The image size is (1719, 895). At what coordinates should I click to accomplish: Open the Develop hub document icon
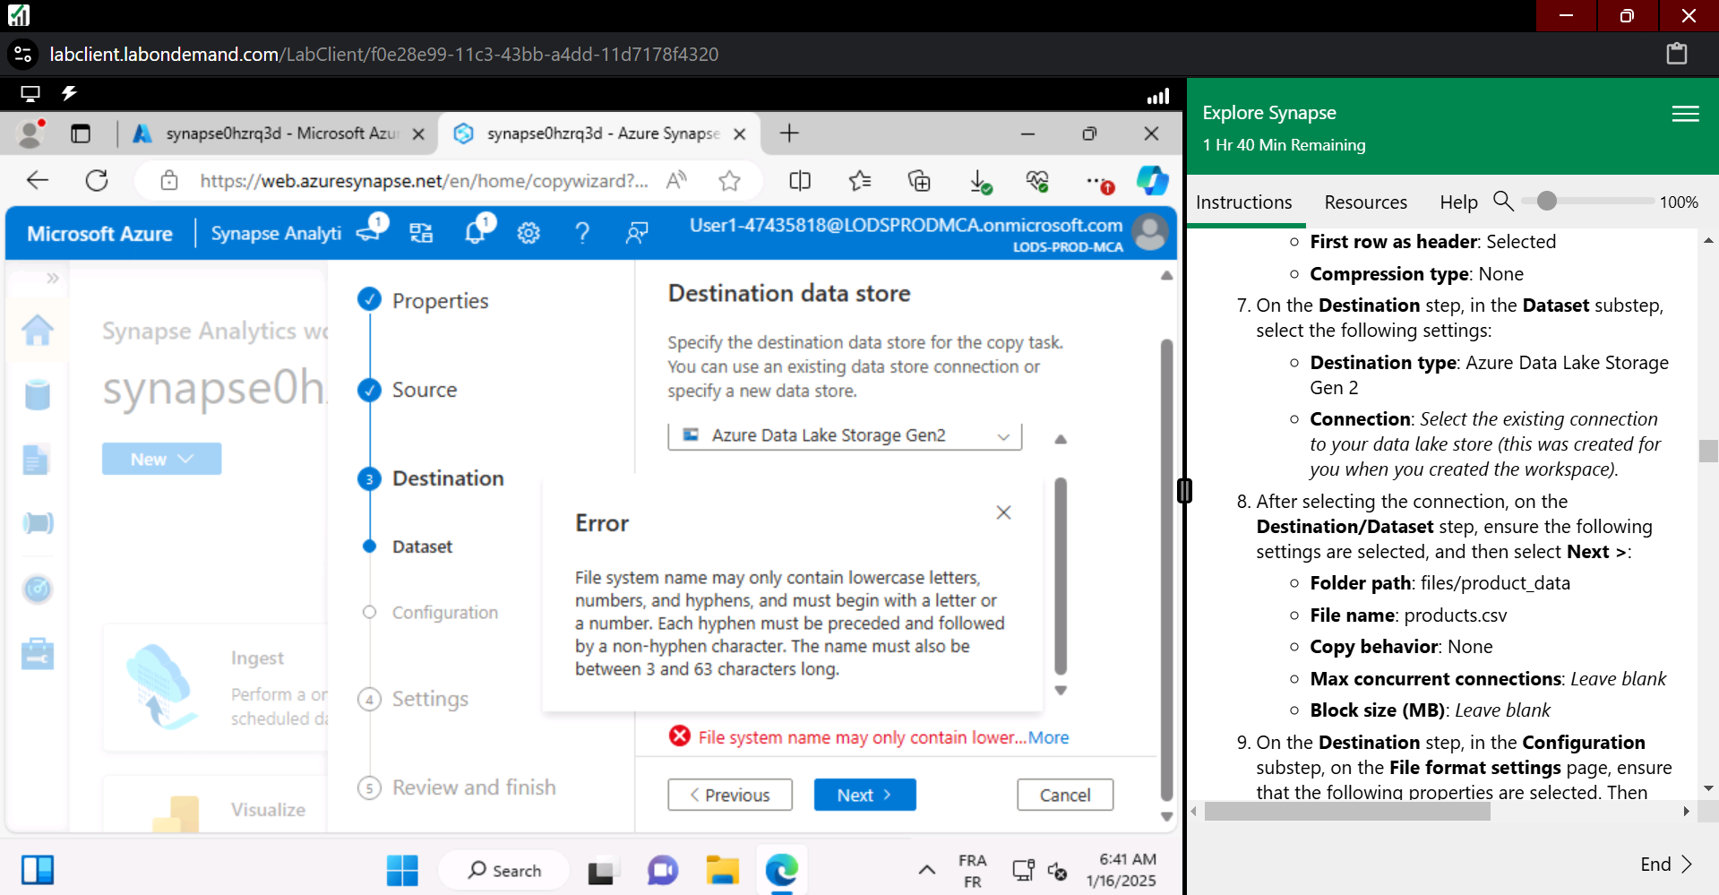tap(36, 460)
